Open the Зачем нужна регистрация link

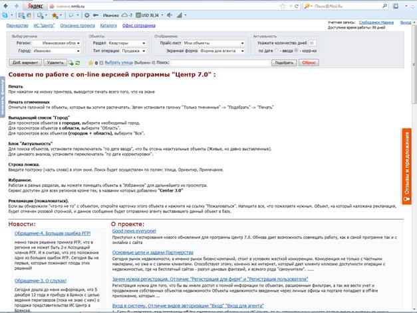click(210, 279)
